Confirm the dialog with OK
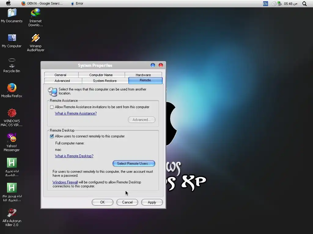 [103, 202]
